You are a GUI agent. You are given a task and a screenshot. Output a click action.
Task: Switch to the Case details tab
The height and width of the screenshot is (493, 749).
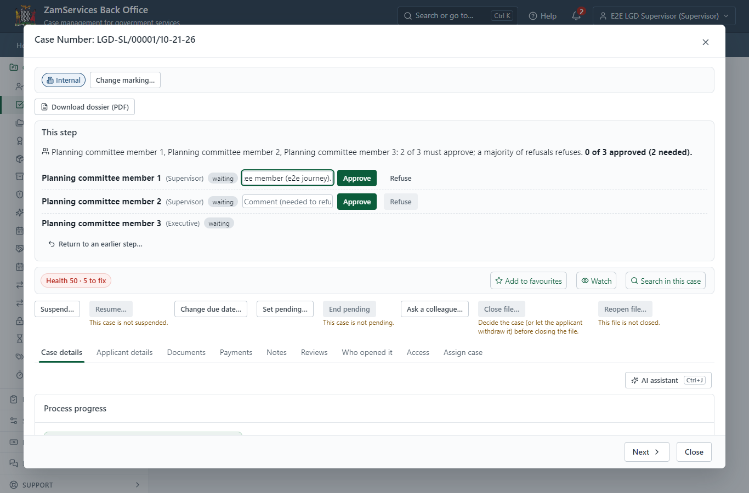point(62,352)
